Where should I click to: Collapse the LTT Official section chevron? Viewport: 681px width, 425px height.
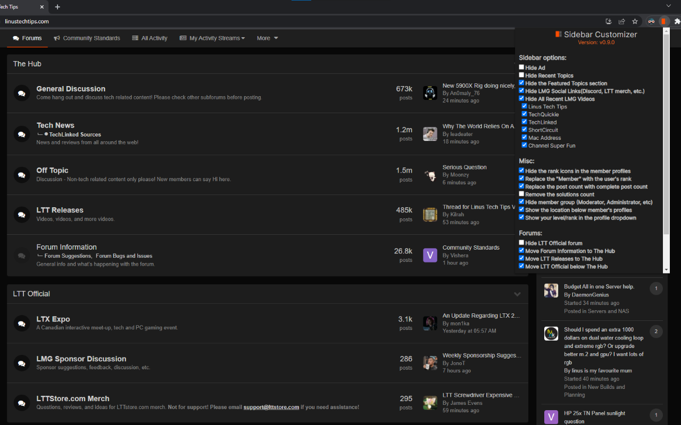coord(517,294)
